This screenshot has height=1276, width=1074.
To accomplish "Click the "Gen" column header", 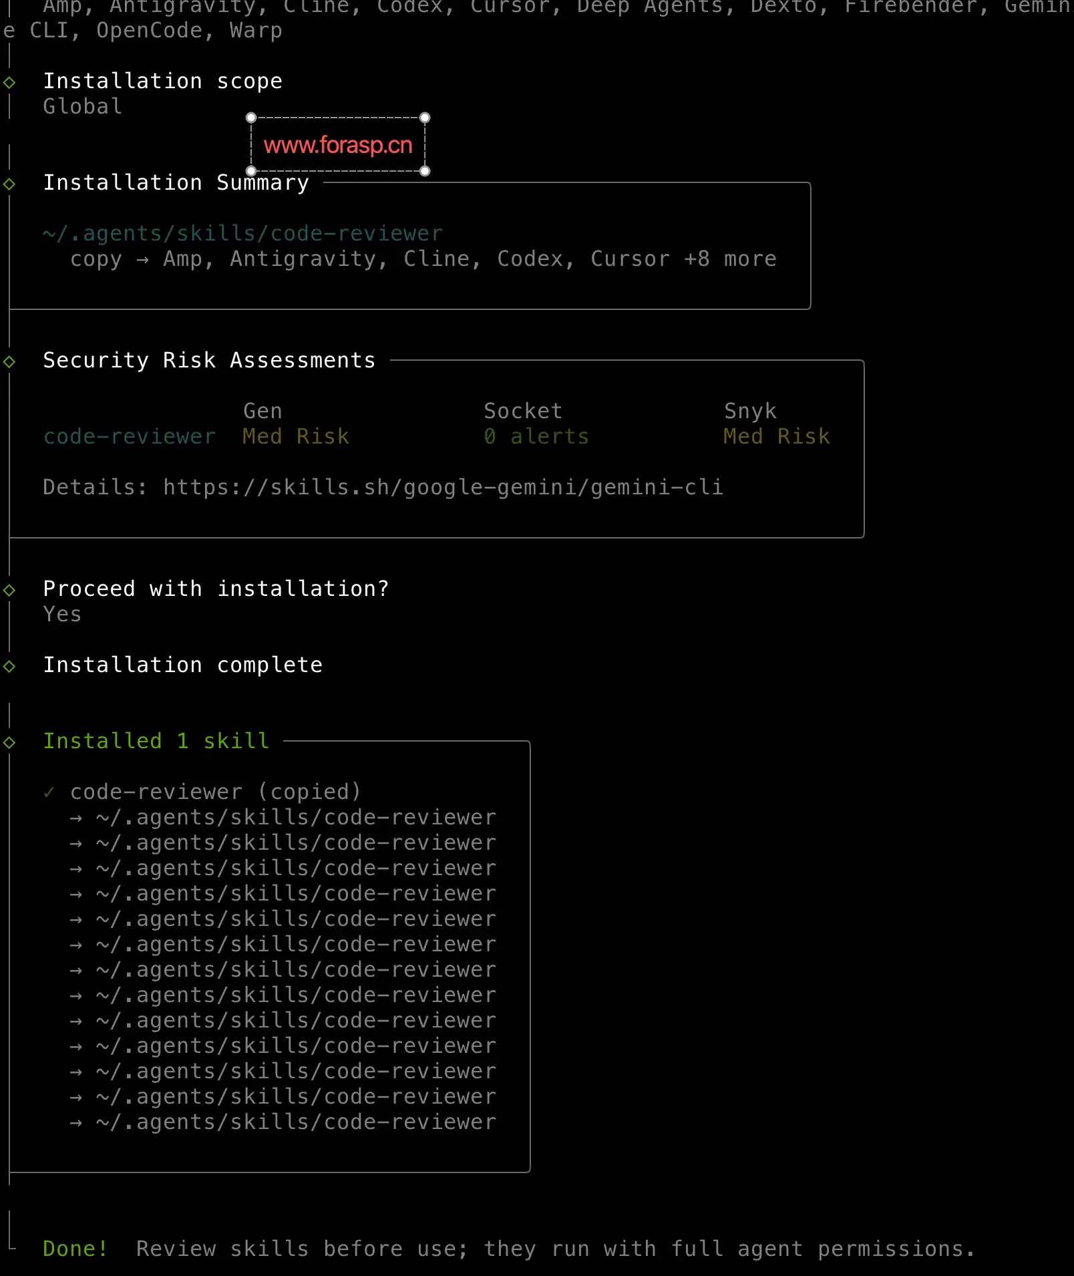I will coord(263,411).
